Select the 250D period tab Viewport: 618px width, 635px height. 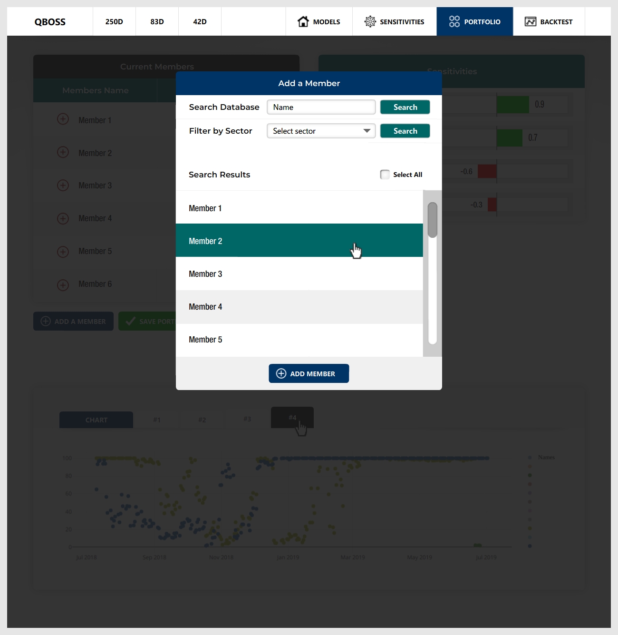point(114,21)
